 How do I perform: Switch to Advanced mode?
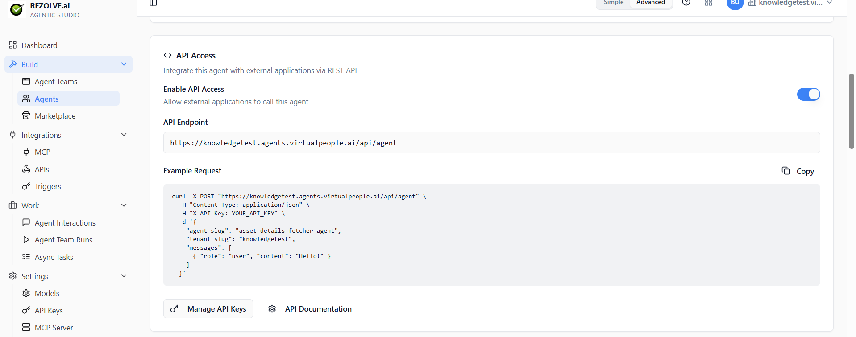(x=651, y=3)
